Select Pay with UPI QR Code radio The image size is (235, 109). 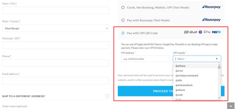click(x=123, y=33)
